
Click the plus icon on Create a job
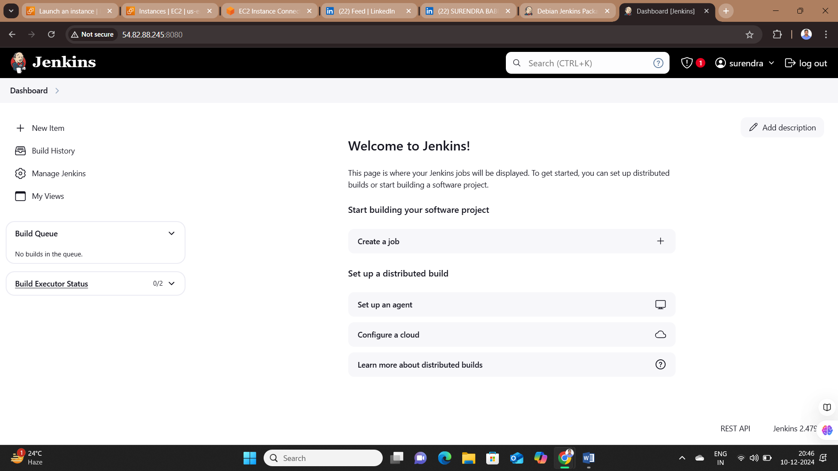pos(660,241)
